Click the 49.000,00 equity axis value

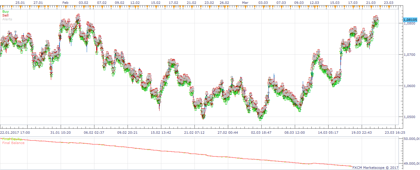pyautogui.click(x=411, y=163)
